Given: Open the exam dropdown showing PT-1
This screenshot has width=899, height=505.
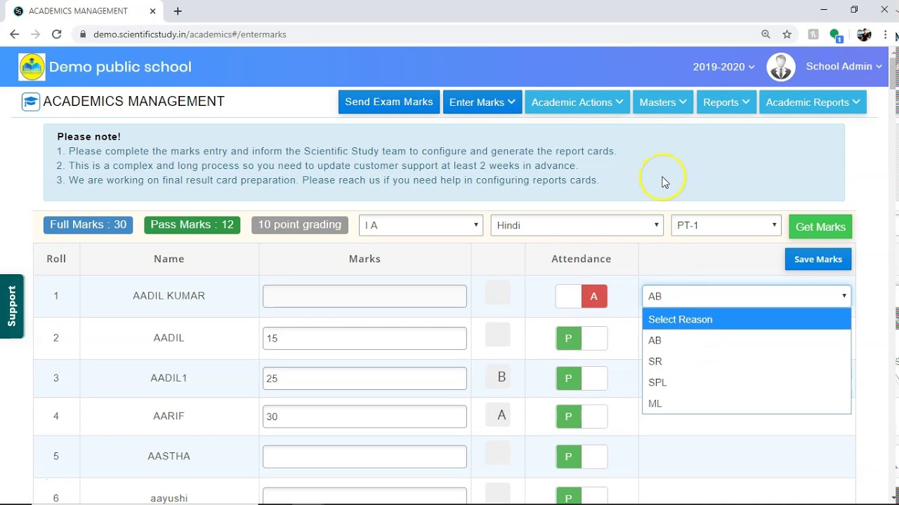Looking at the screenshot, I should coord(726,225).
